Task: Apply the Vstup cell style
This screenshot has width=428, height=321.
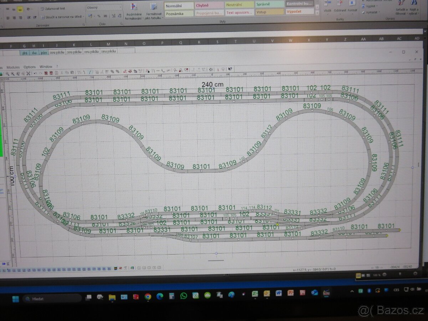Action: (269, 12)
